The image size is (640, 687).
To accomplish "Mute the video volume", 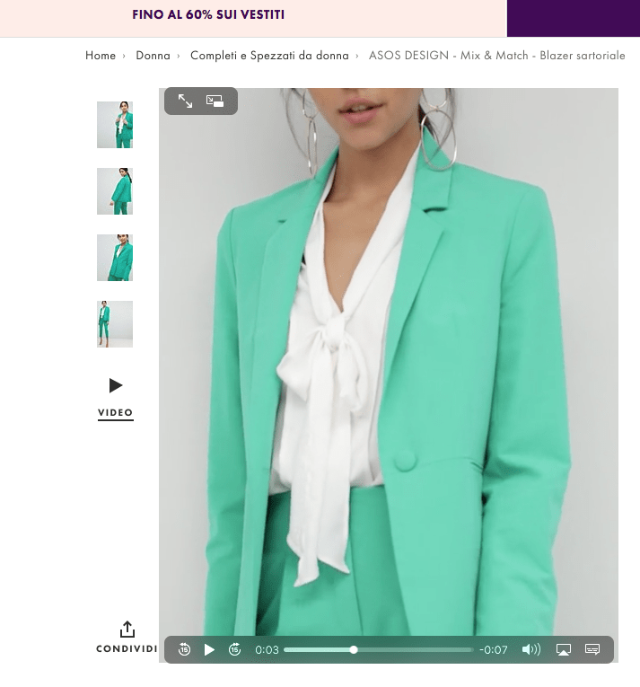I will pyautogui.click(x=531, y=649).
